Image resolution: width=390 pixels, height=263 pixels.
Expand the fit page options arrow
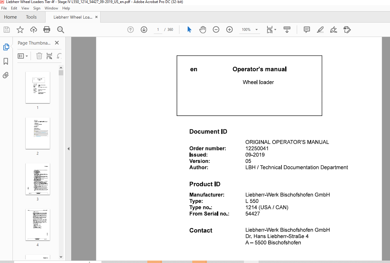(275, 30)
